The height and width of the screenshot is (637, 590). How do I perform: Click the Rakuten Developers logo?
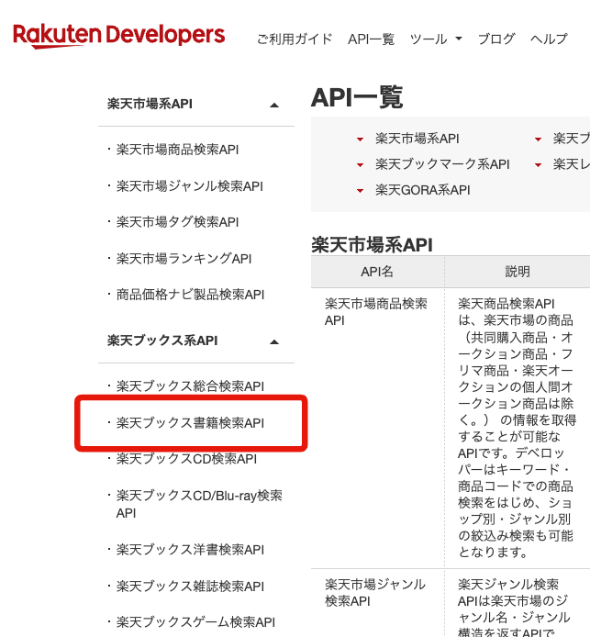click(x=118, y=36)
